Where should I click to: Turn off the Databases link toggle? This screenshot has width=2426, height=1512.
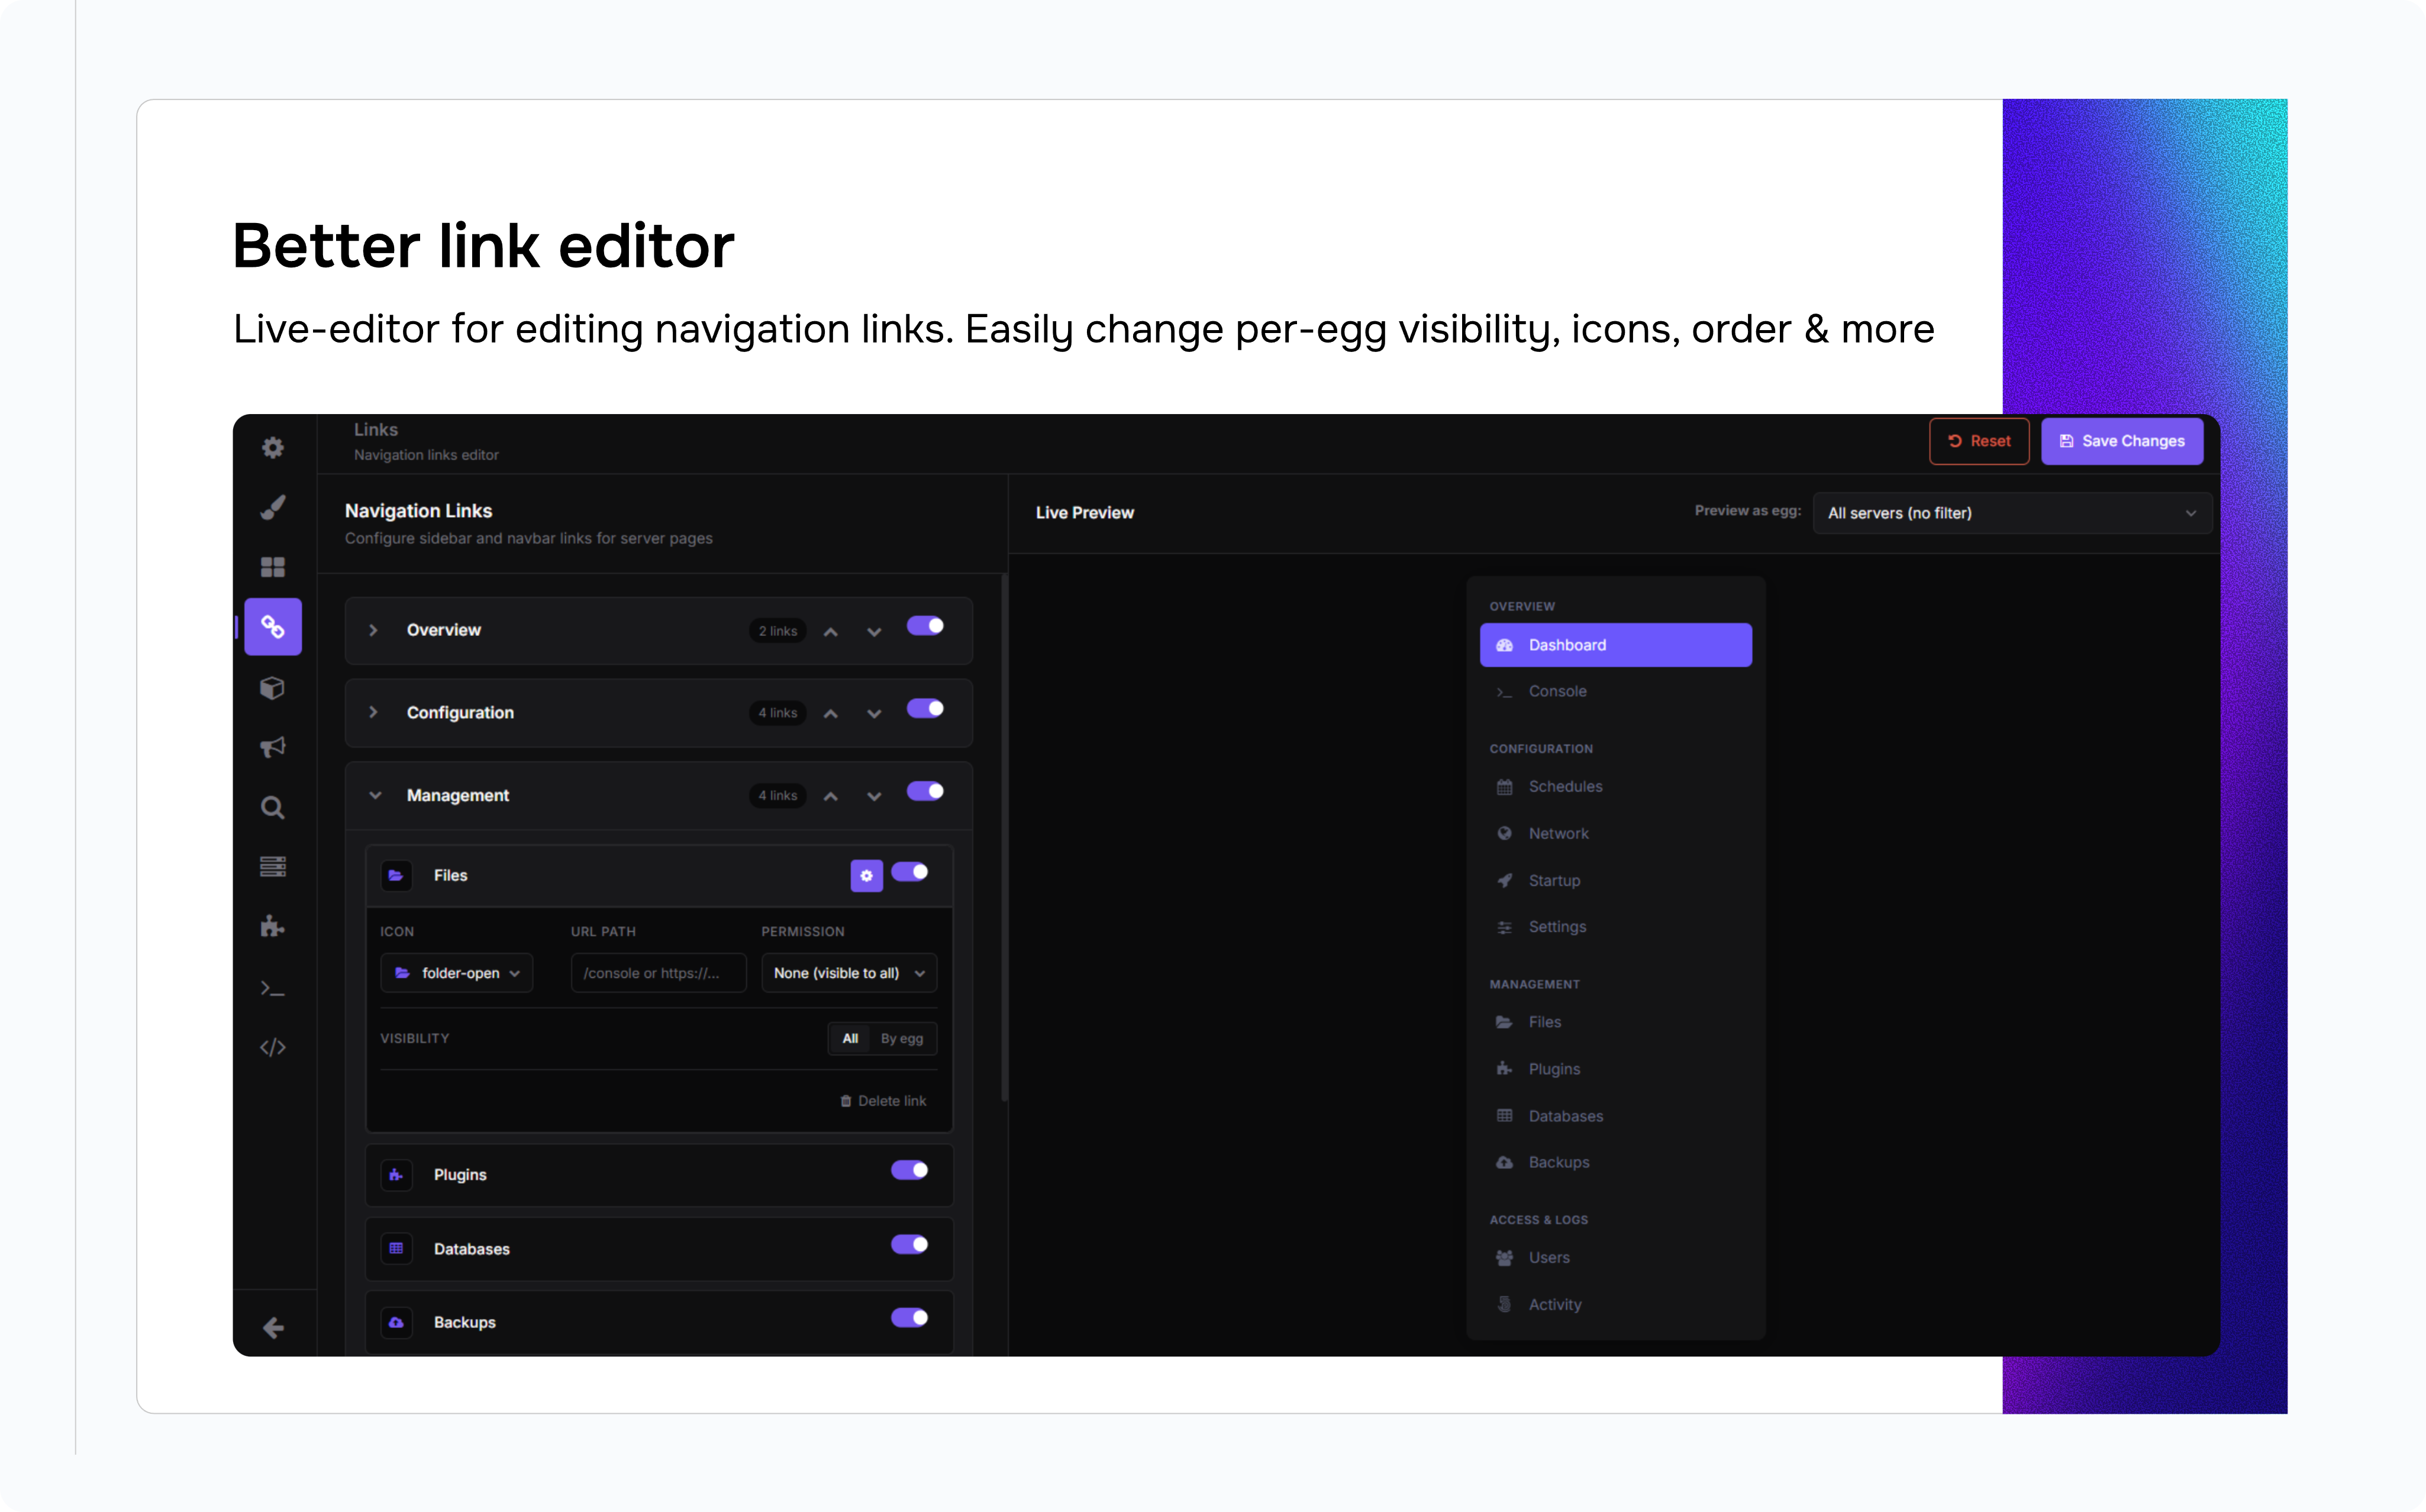tap(909, 1244)
